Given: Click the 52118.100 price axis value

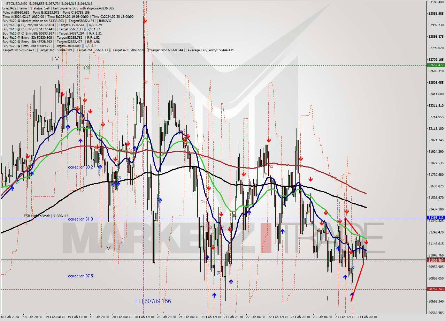Looking at the screenshot, I should [436, 129].
